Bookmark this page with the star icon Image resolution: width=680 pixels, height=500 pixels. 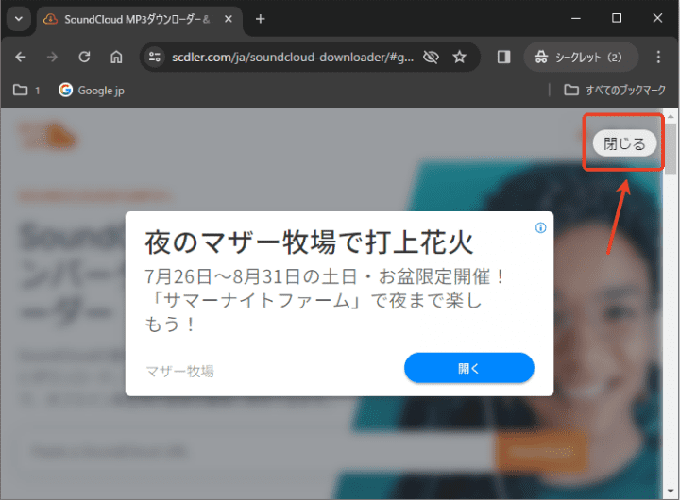click(460, 57)
